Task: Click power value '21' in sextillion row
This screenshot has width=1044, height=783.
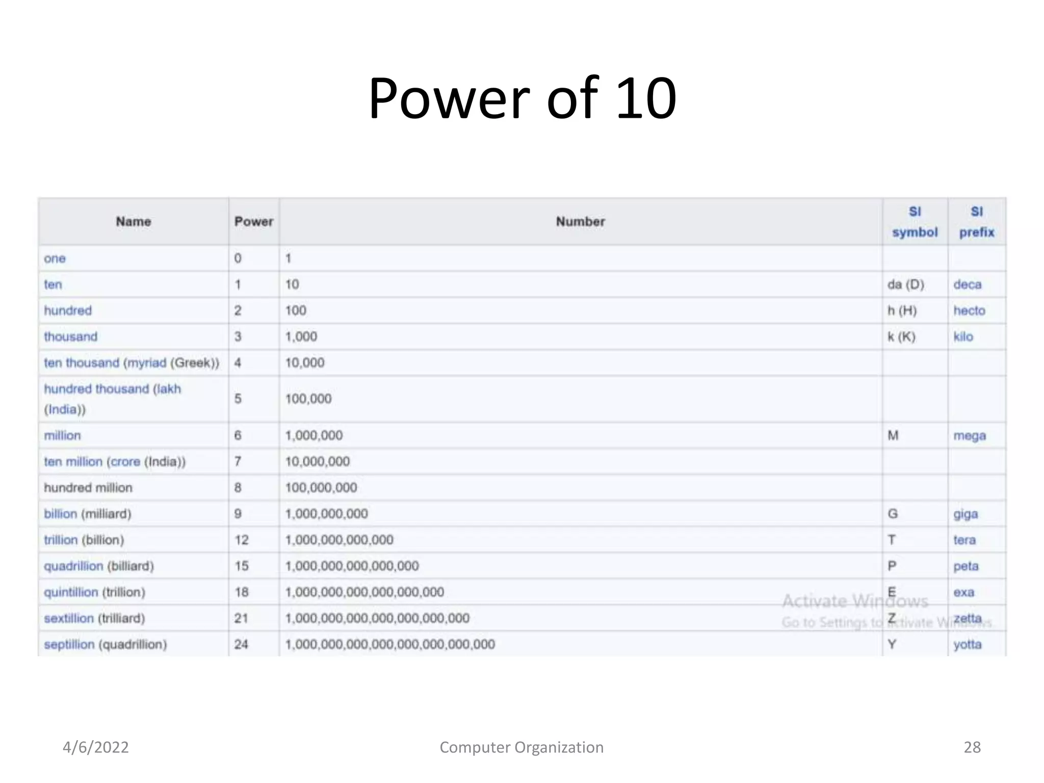Action: click(241, 618)
